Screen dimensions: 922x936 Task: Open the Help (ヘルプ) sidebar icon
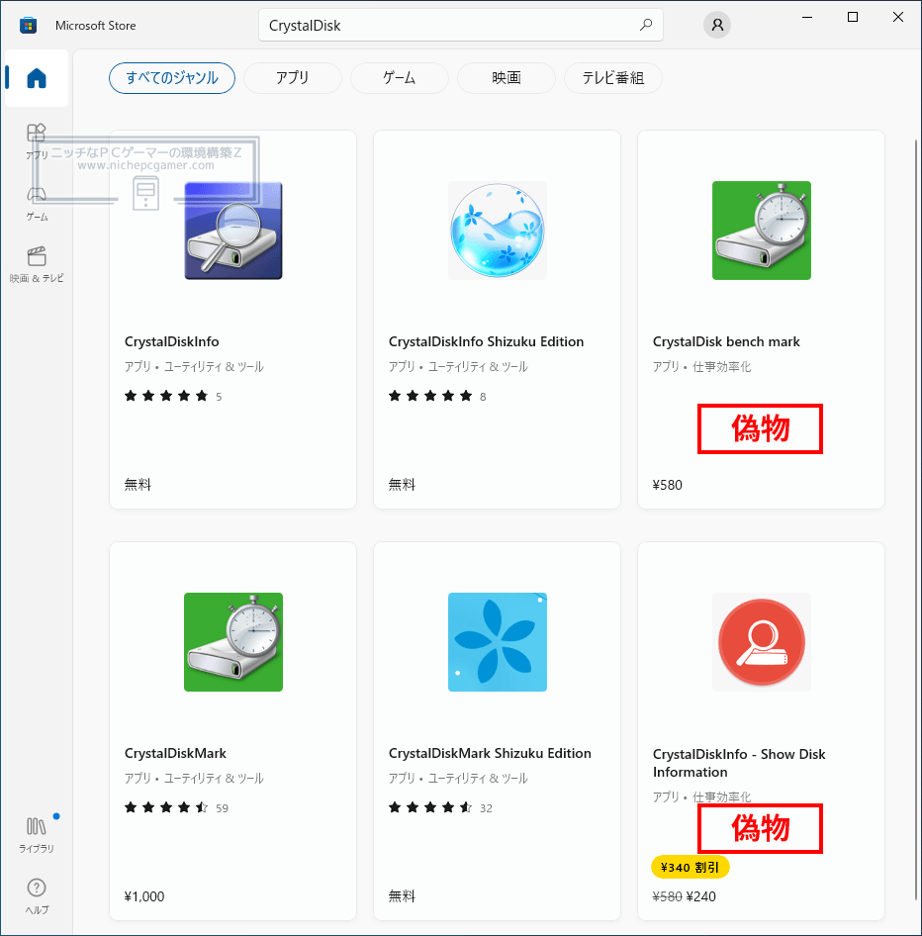pos(37,896)
